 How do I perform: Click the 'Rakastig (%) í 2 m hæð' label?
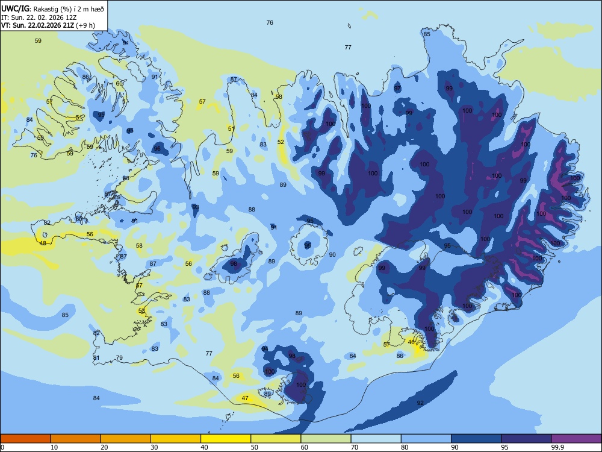(69, 9)
